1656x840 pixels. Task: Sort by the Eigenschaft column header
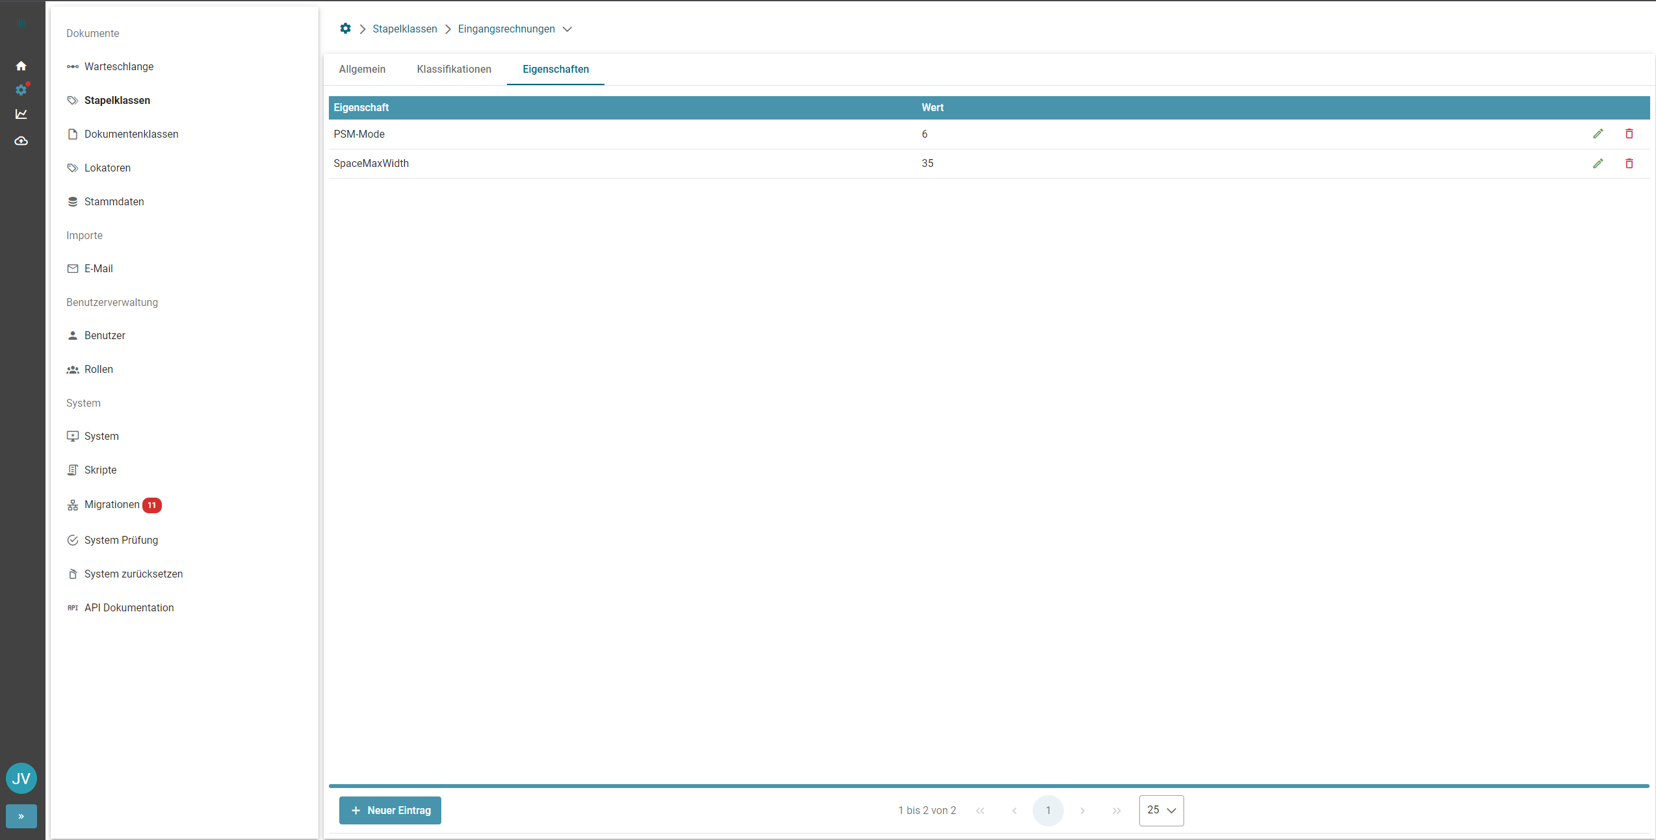(x=361, y=108)
